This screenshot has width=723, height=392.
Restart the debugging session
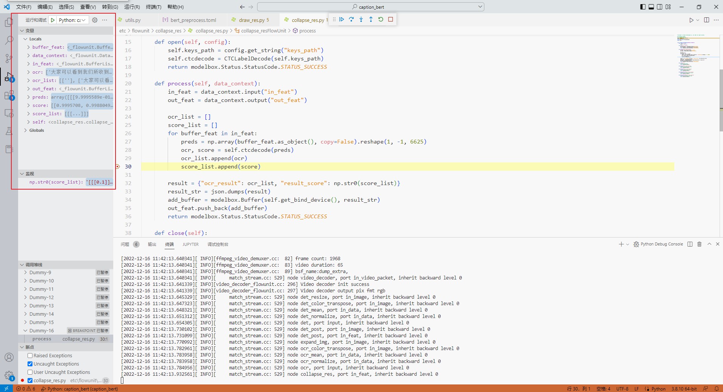click(x=381, y=19)
